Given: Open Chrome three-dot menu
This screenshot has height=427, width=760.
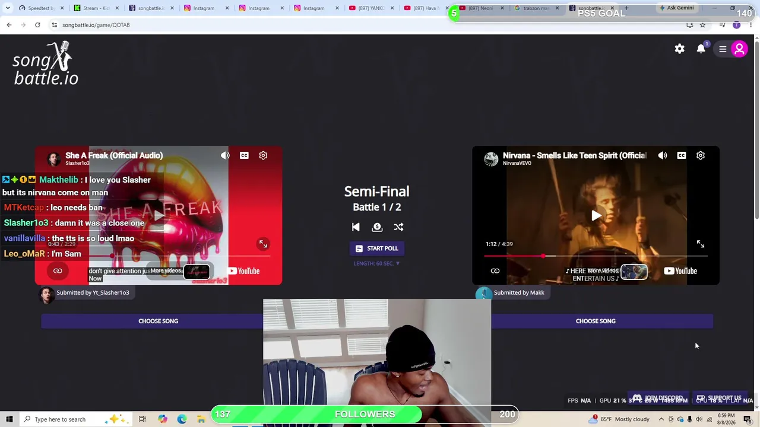Looking at the screenshot, I should pyautogui.click(x=750, y=25).
